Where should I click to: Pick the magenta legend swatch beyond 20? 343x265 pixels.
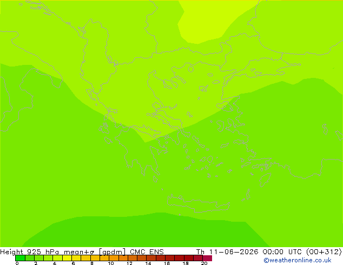[207, 258]
